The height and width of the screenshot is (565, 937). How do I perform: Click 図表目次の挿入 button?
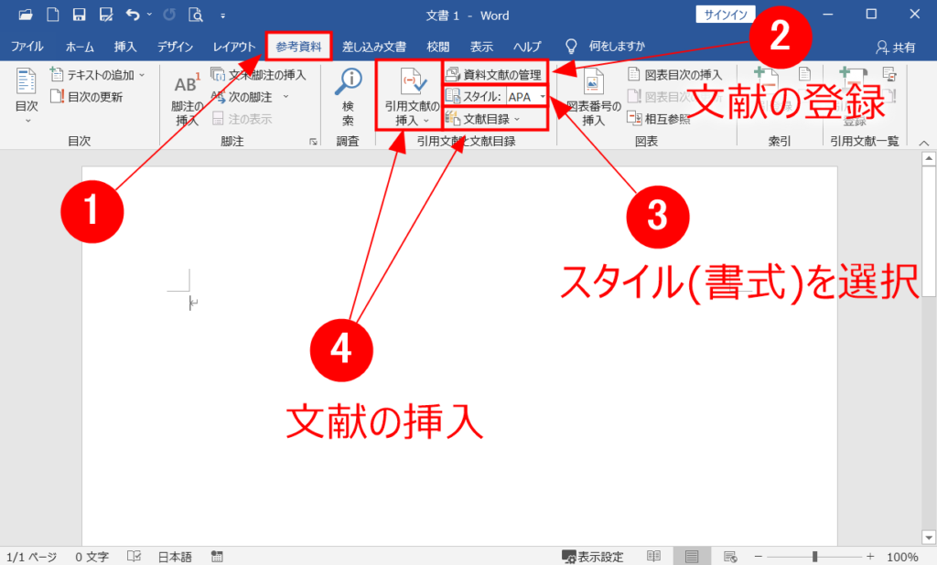[x=675, y=75]
